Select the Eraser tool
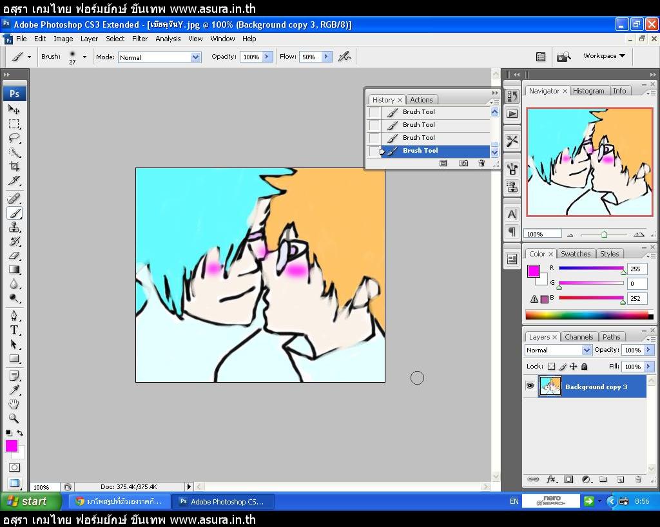The height and width of the screenshot is (527, 660). coord(14,255)
